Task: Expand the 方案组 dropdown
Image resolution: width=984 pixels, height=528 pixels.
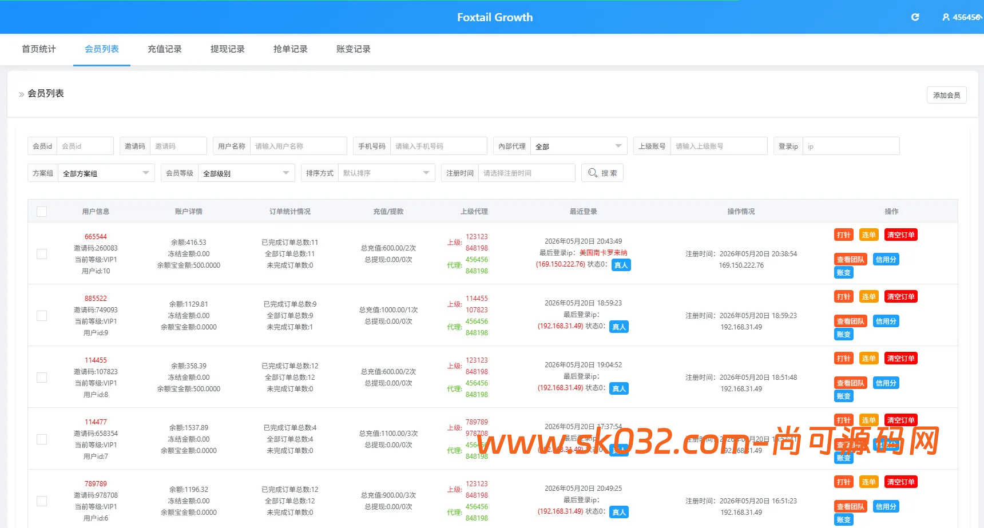Action: click(x=106, y=173)
